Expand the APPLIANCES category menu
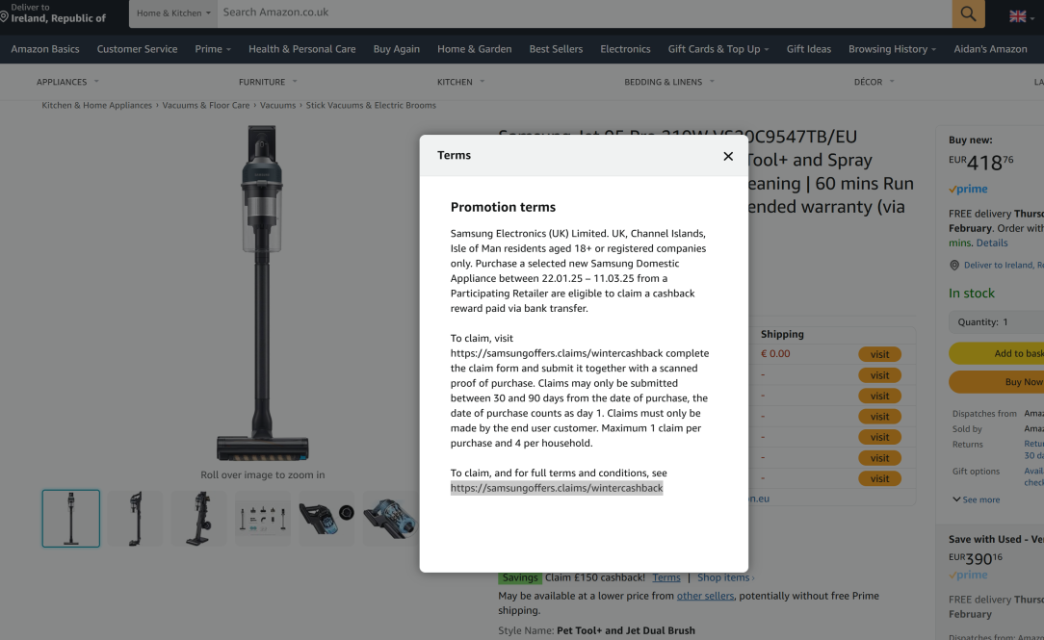This screenshot has height=640, width=1044. coord(67,82)
